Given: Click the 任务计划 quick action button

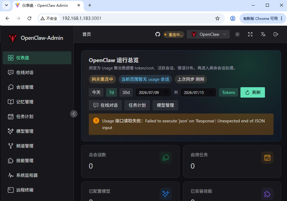Looking at the screenshot, I should pyautogui.click(x=137, y=105).
